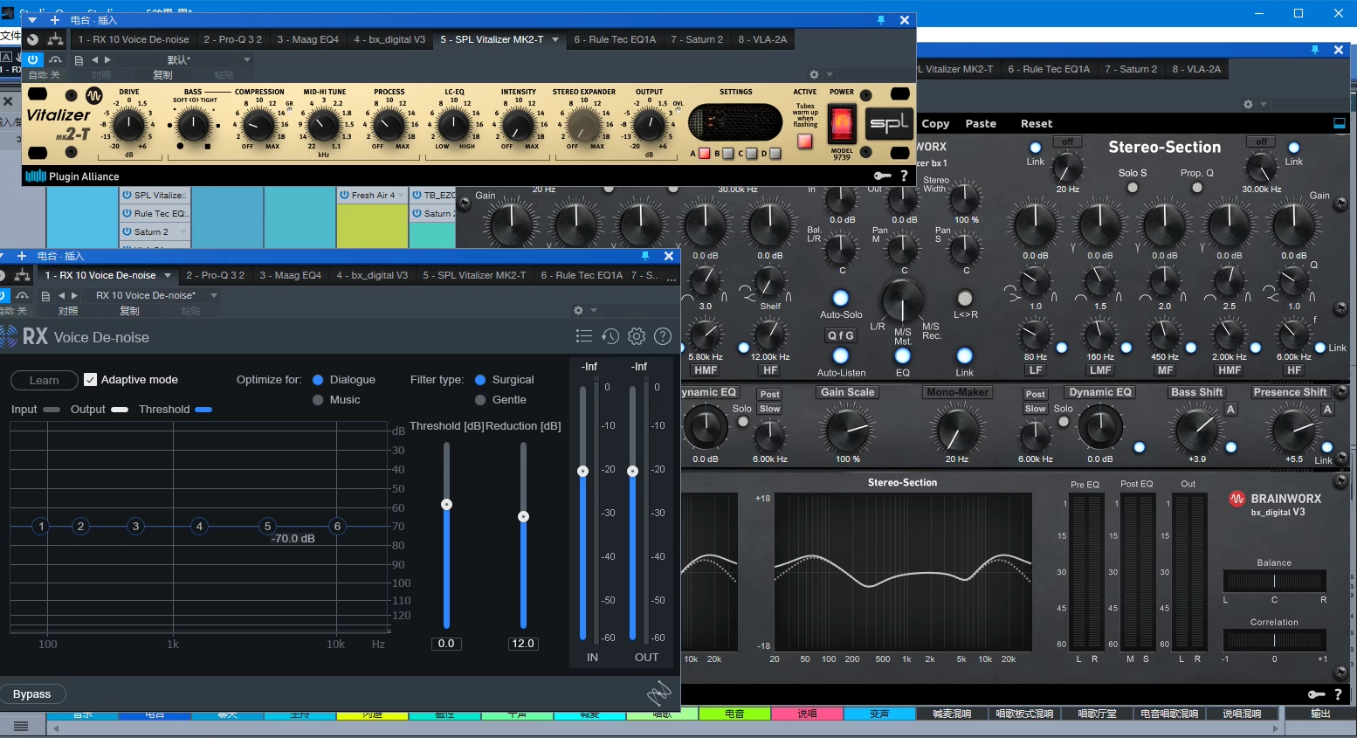Open bx_digital key license icon
Screen dimensions: 1357x738
click(x=1316, y=694)
